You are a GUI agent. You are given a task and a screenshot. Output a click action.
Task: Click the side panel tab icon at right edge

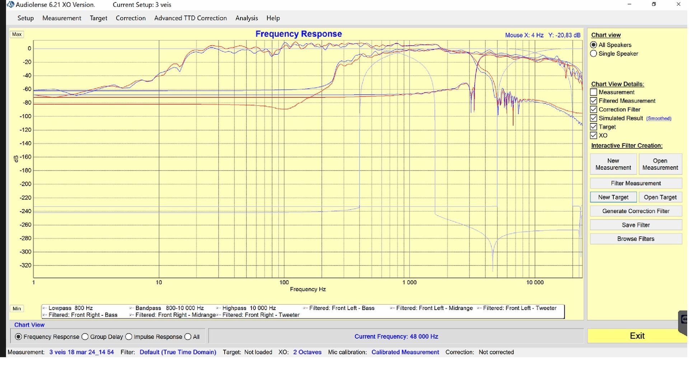point(683,319)
